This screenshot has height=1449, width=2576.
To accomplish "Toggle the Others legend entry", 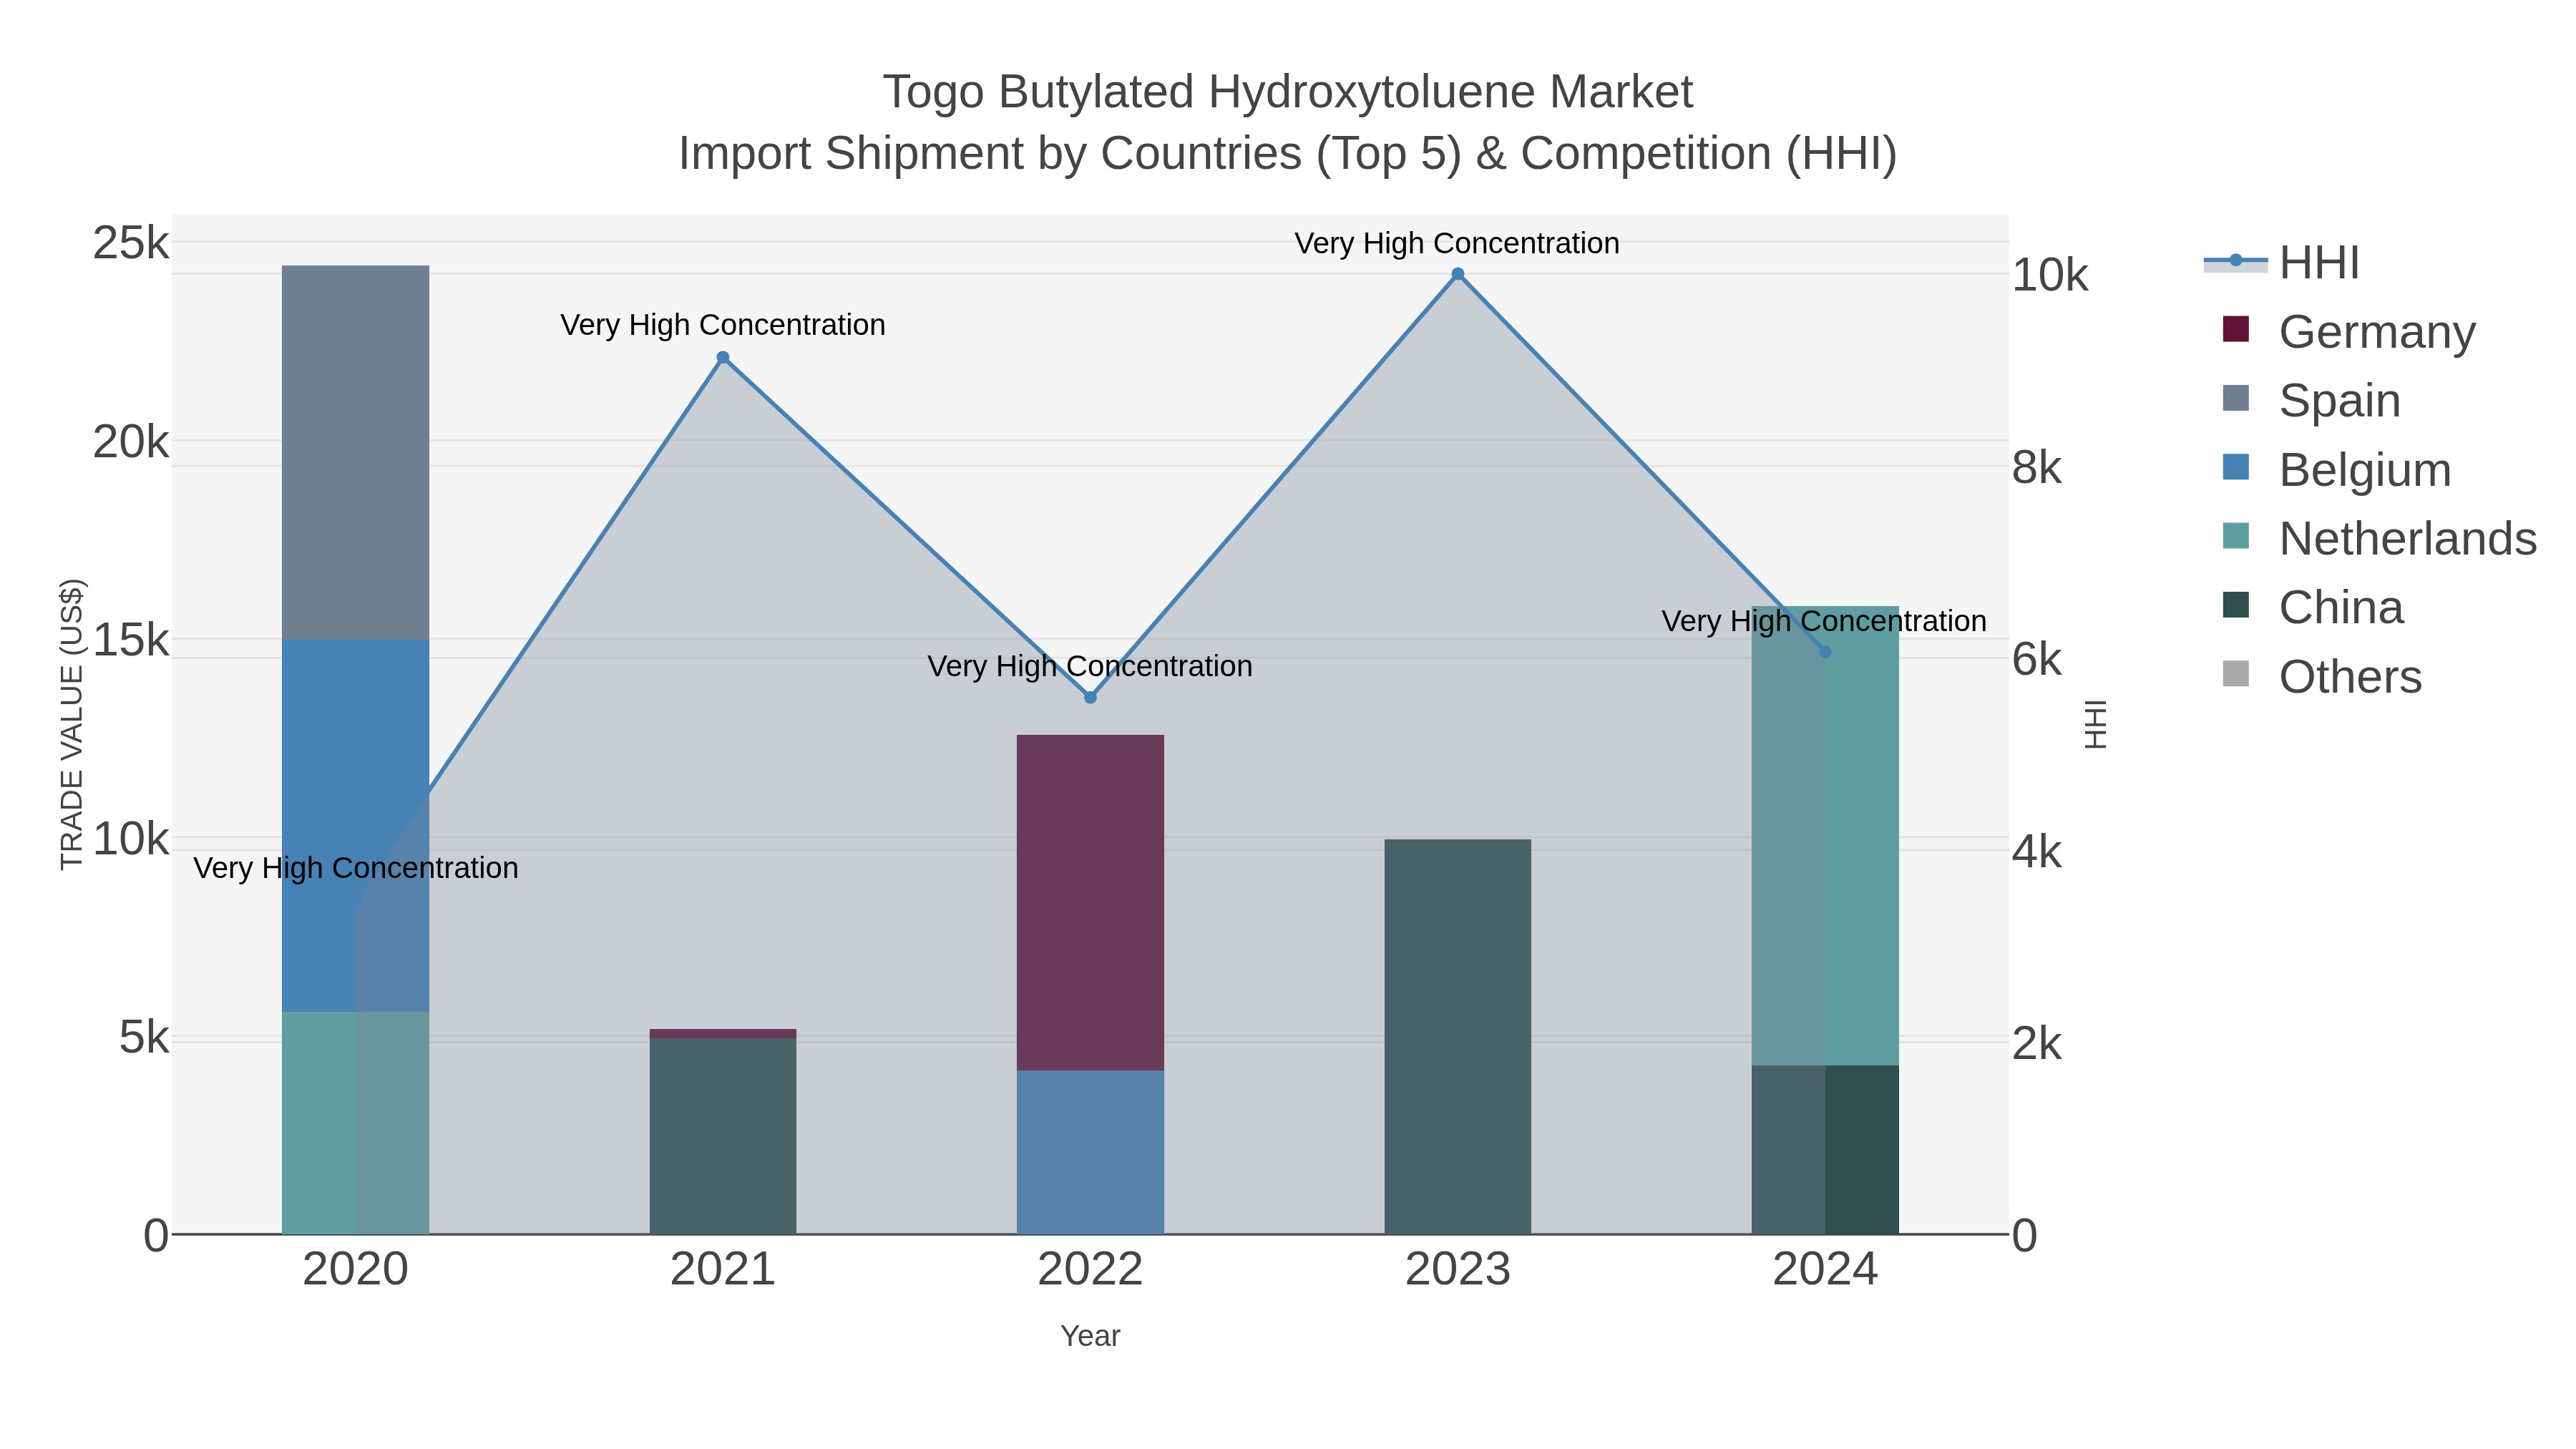I will pyautogui.click(x=2321, y=676).
